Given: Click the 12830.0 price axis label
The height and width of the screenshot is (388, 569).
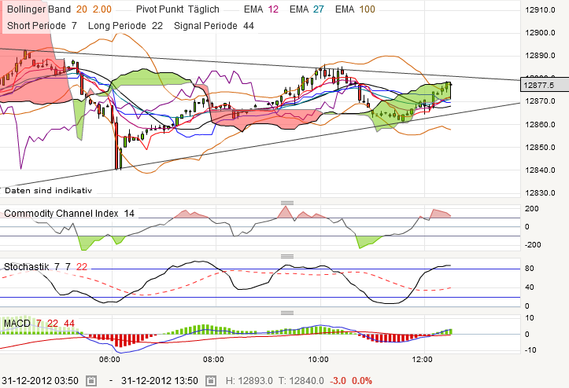Looking at the screenshot, I should 540,192.
